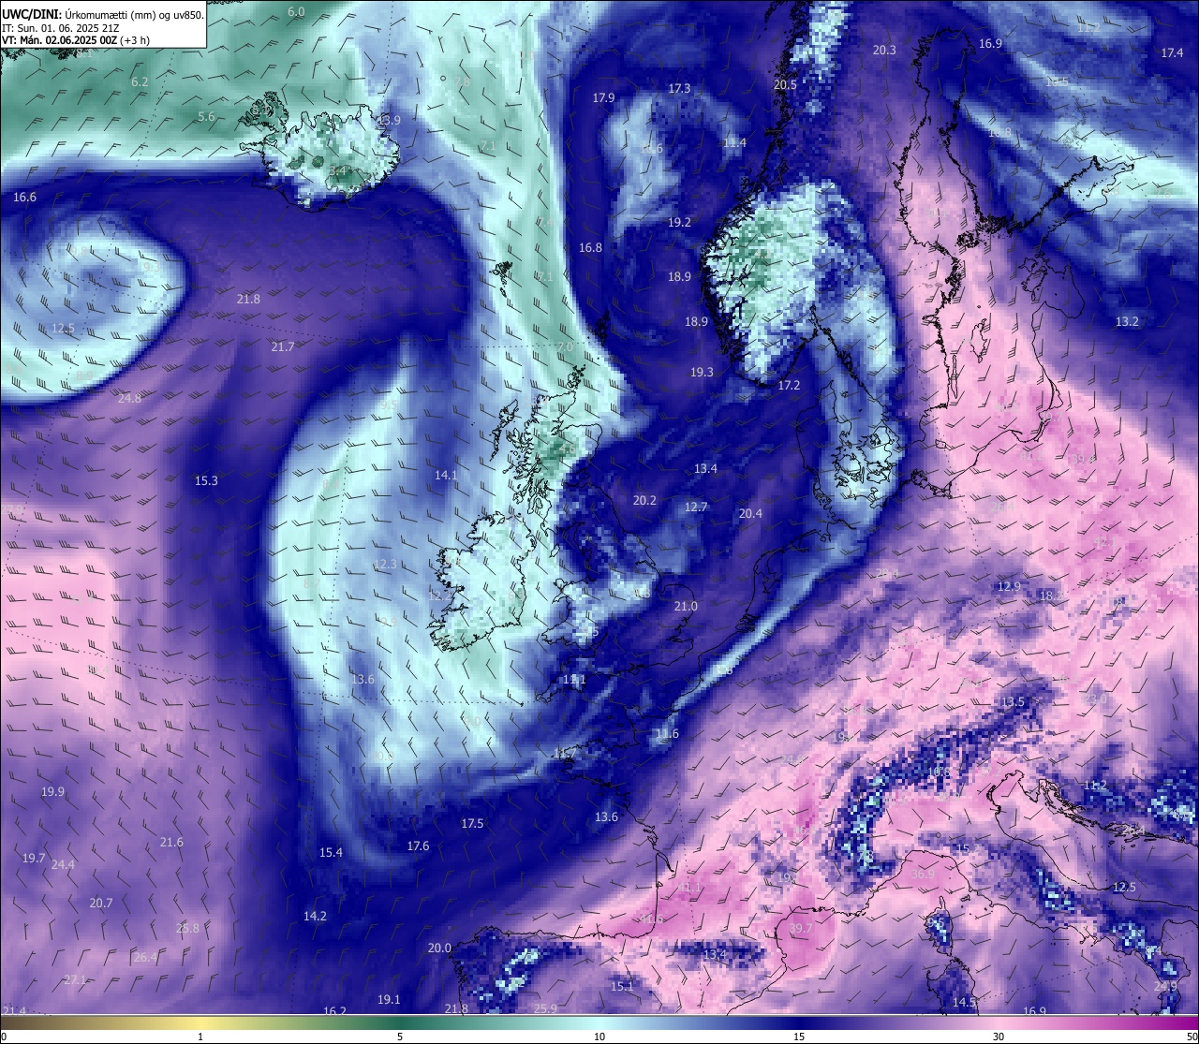Click the colorbar tick label 10
Viewport: 1199px width, 1044px height.
point(599,1037)
